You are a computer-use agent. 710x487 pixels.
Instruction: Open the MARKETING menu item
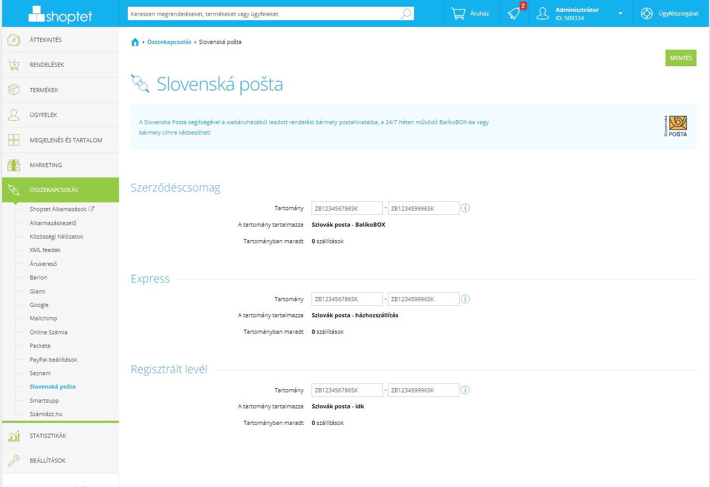[x=60, y=165]
